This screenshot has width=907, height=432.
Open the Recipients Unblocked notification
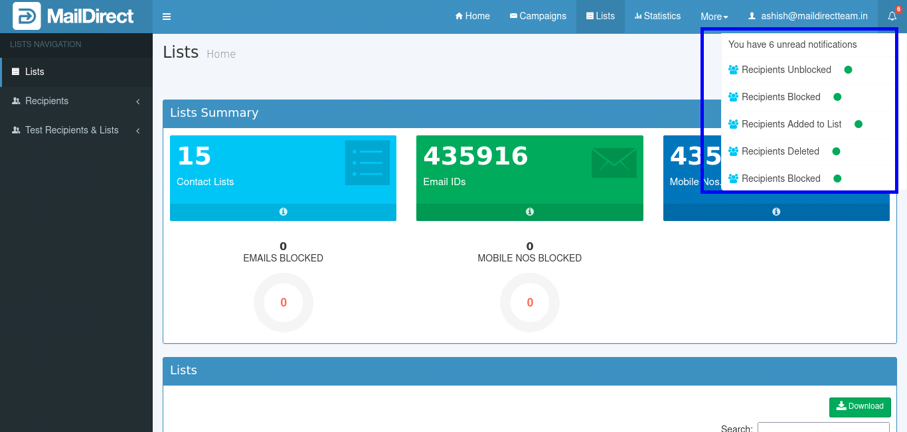(786, 70)
